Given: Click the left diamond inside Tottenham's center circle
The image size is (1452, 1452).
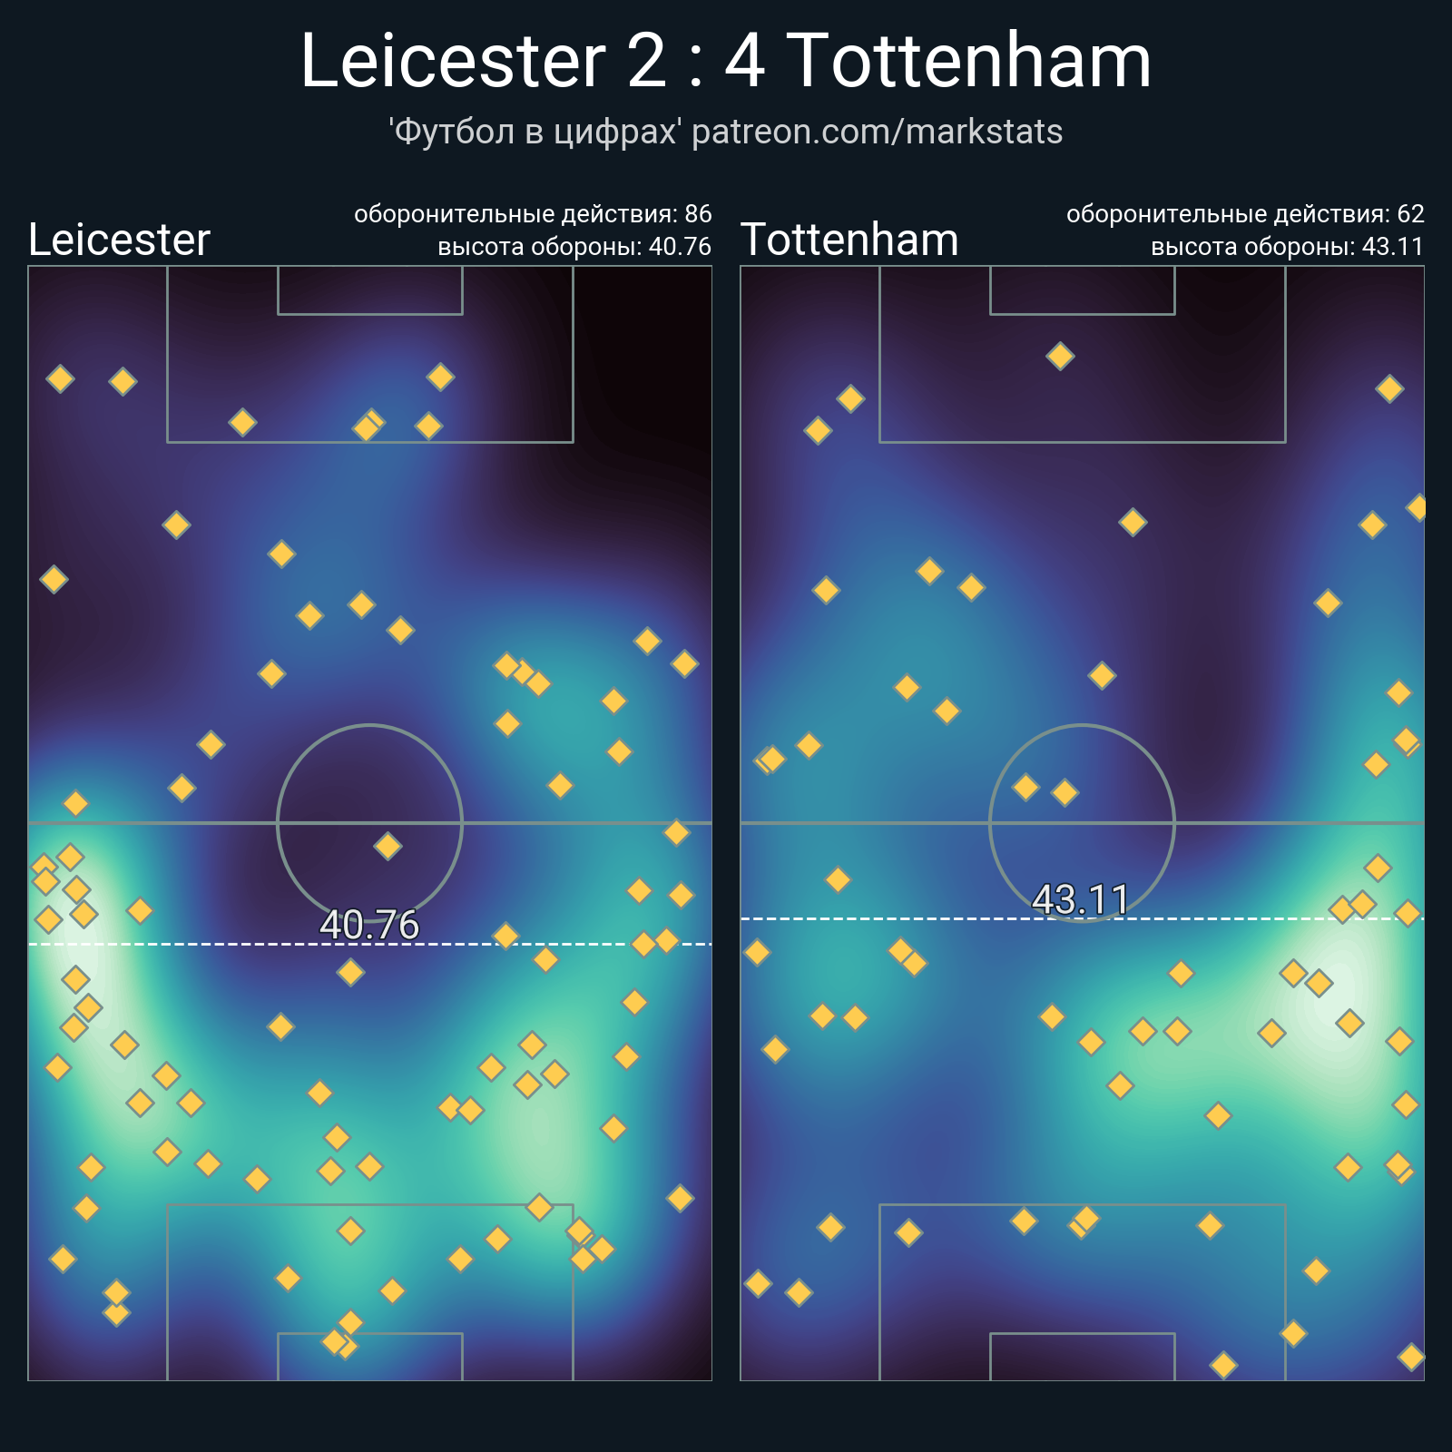Looking at the screenshot, I should 1025,787.
